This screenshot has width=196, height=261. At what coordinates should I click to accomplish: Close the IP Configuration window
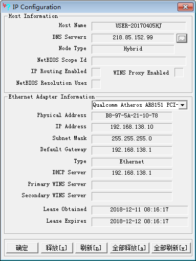[x=185, y=7]
